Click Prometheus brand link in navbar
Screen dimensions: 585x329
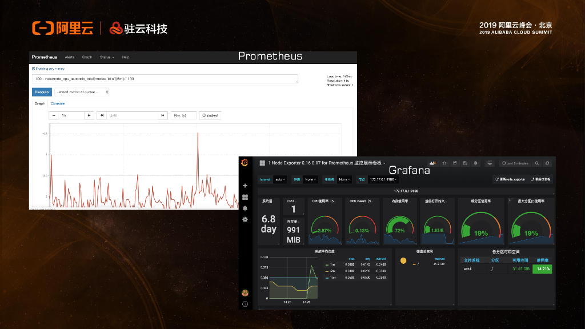pyautogui.click(x=45, y=57)
